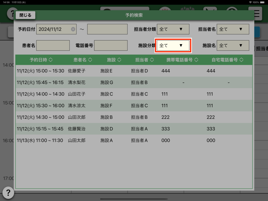Sort results by 患者名 column

[83, 60]
